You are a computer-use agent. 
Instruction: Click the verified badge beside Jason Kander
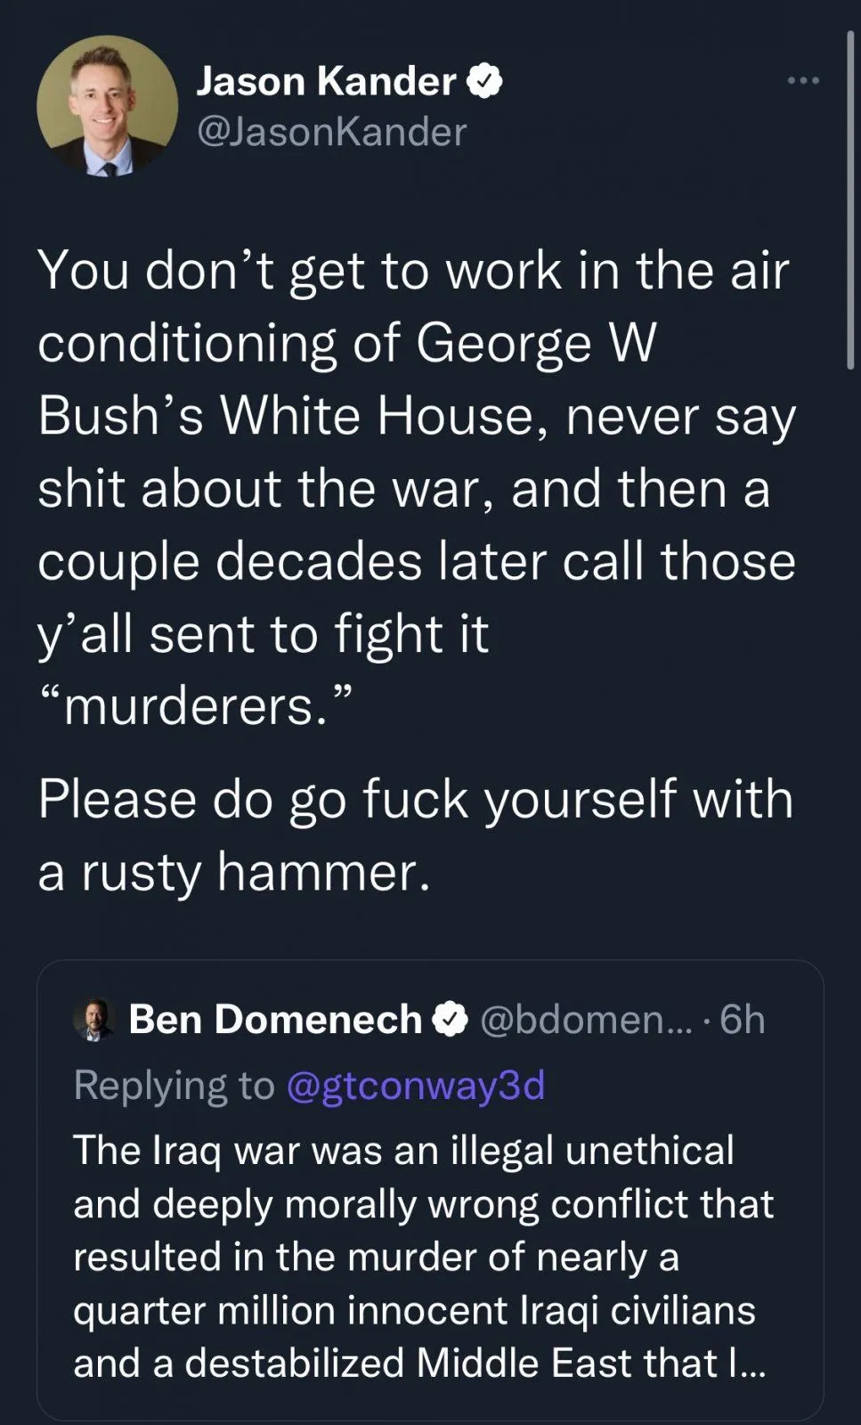(485, 81)
